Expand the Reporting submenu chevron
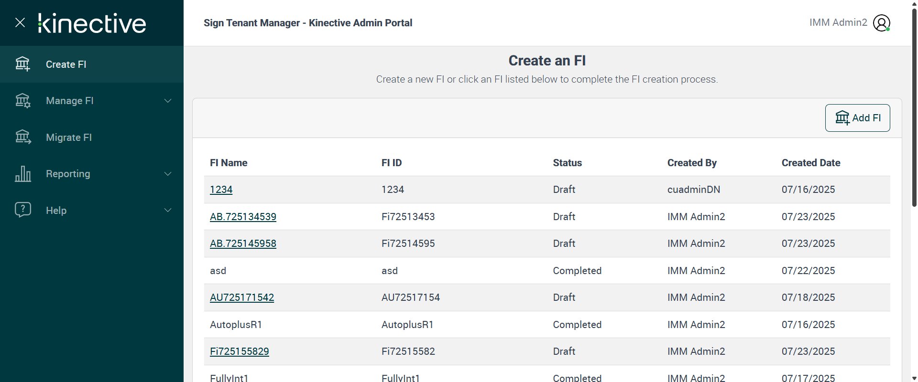 pos(168,174)
